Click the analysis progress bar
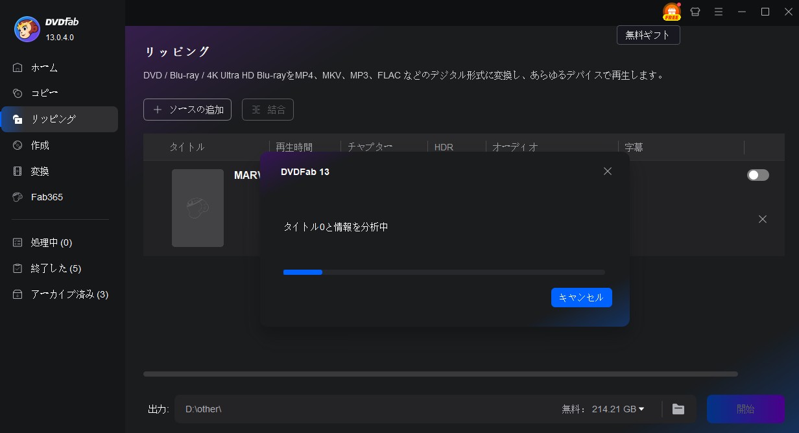Screen dimensions: 799x433 pos(444,272)
